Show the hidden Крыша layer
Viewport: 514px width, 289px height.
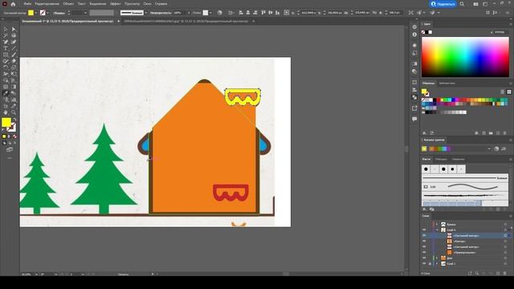pos(424,224)
